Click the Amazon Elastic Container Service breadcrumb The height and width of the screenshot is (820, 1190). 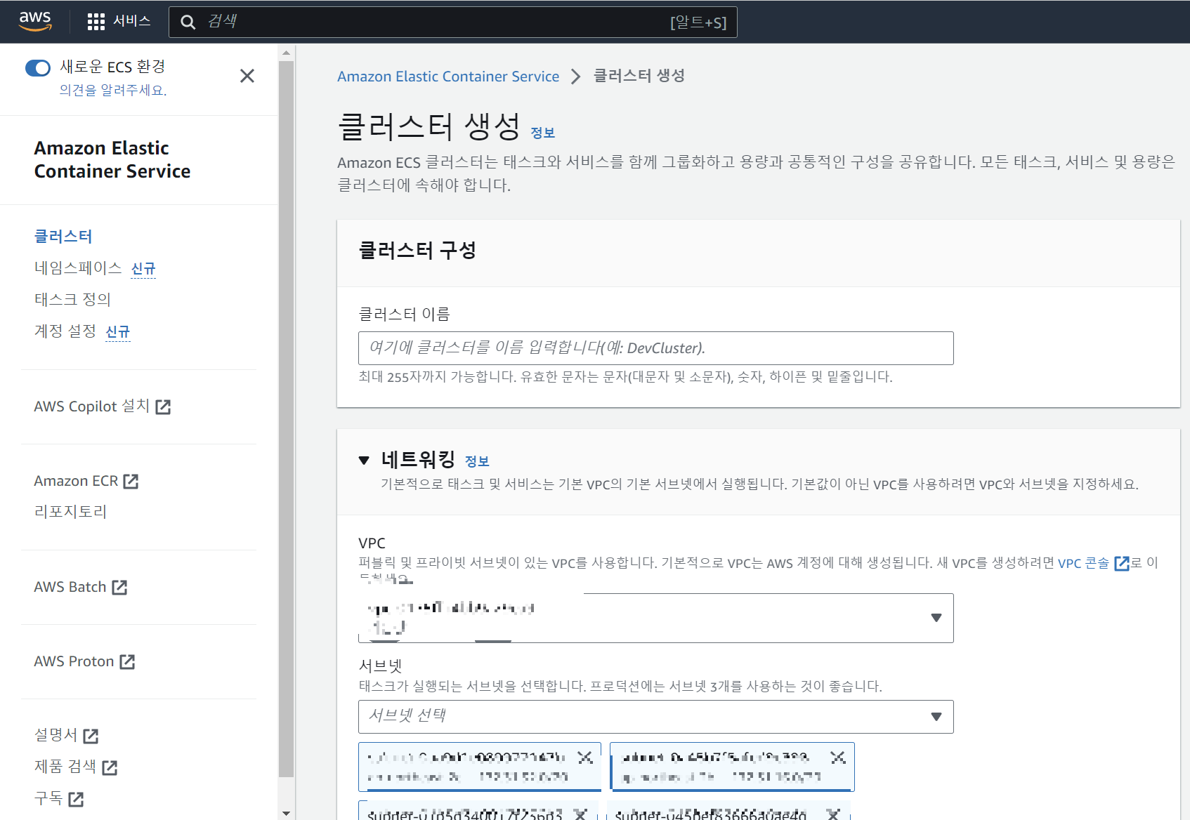(x=448, y=77)
